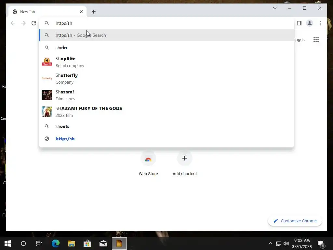Viewport: 333px width, 250px height.
Task: Click the active app icon on taskbar
Action: pyautogui.click(x=119, y=243)
